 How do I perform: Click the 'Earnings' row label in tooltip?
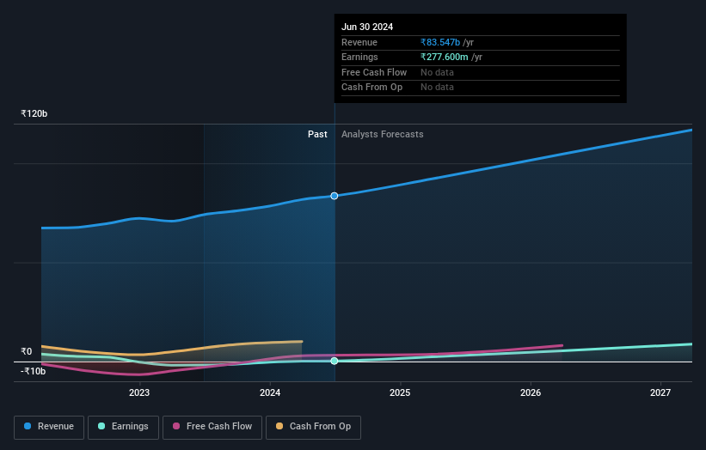359,57
